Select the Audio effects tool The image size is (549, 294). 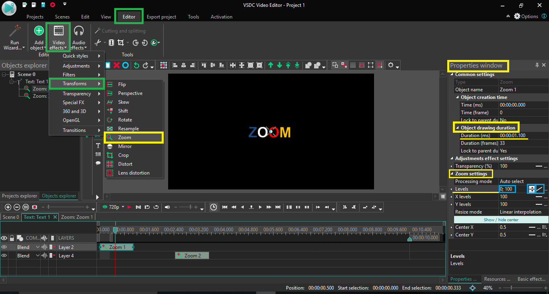tap(79, 38)
